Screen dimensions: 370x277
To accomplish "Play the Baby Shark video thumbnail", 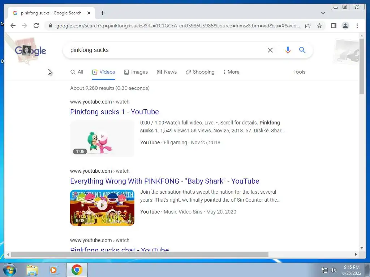I will [102, 207].
